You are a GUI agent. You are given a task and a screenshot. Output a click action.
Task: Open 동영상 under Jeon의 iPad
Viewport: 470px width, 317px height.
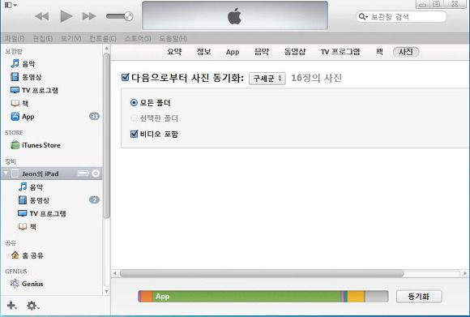tap(34, 200)
